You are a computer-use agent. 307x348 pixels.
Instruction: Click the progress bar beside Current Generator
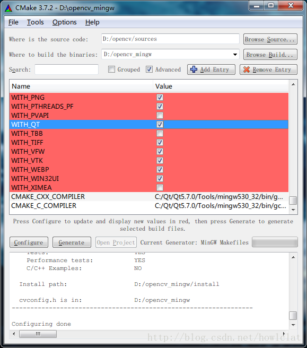(275, 242)
